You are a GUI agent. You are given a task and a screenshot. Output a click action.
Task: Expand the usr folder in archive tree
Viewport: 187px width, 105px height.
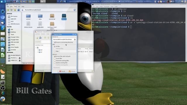(38, 52)
